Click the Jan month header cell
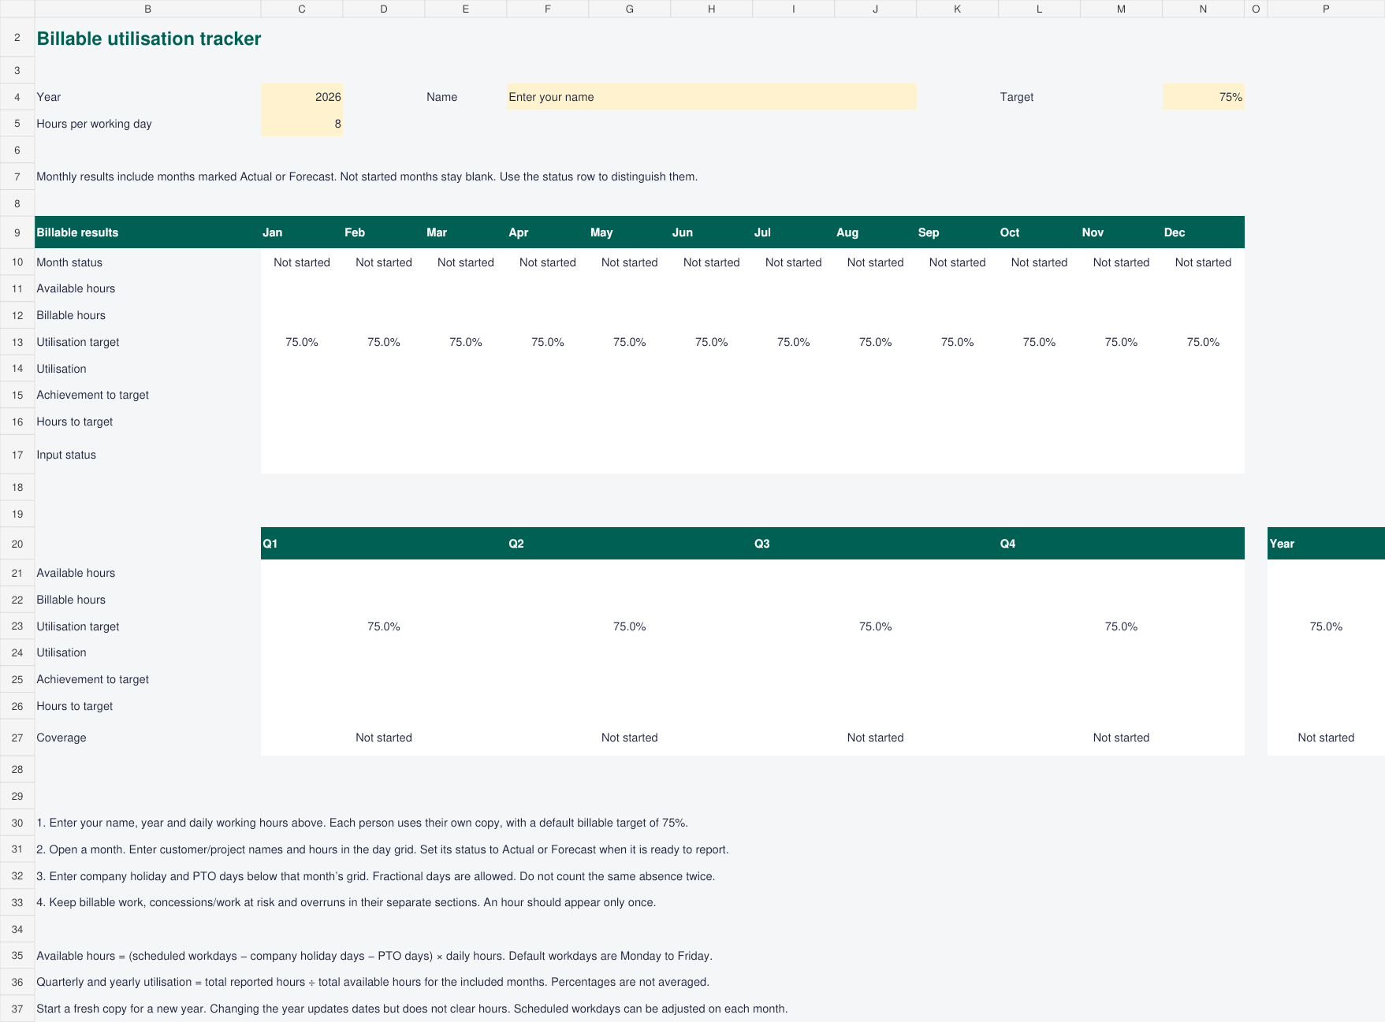Screen dimensions: 1385x1022 302,232
